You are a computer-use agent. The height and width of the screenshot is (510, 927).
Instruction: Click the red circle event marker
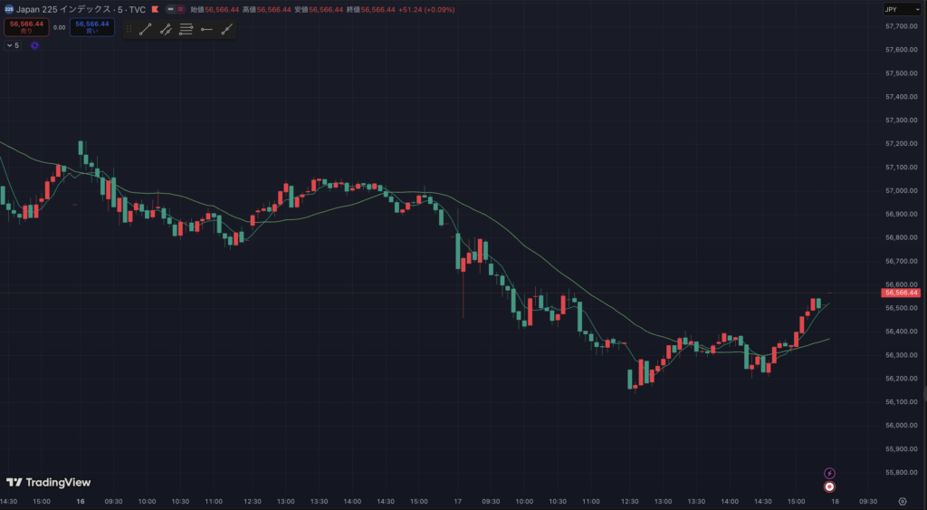(829, 486)
